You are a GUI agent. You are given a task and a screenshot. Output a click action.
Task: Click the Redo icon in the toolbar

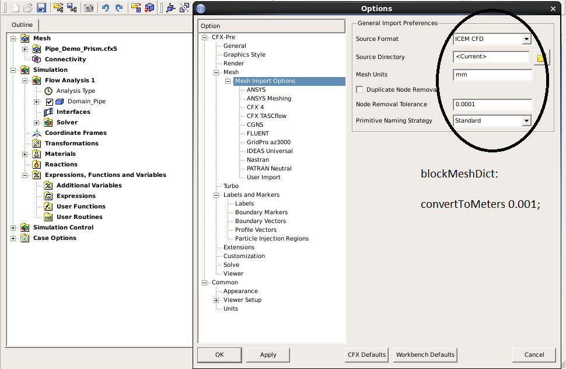click(x=118, y=8)
